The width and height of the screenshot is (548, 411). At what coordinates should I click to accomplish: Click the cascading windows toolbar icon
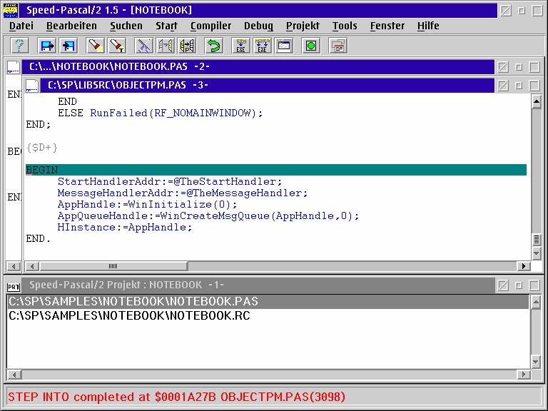click(x=338, y=46)
